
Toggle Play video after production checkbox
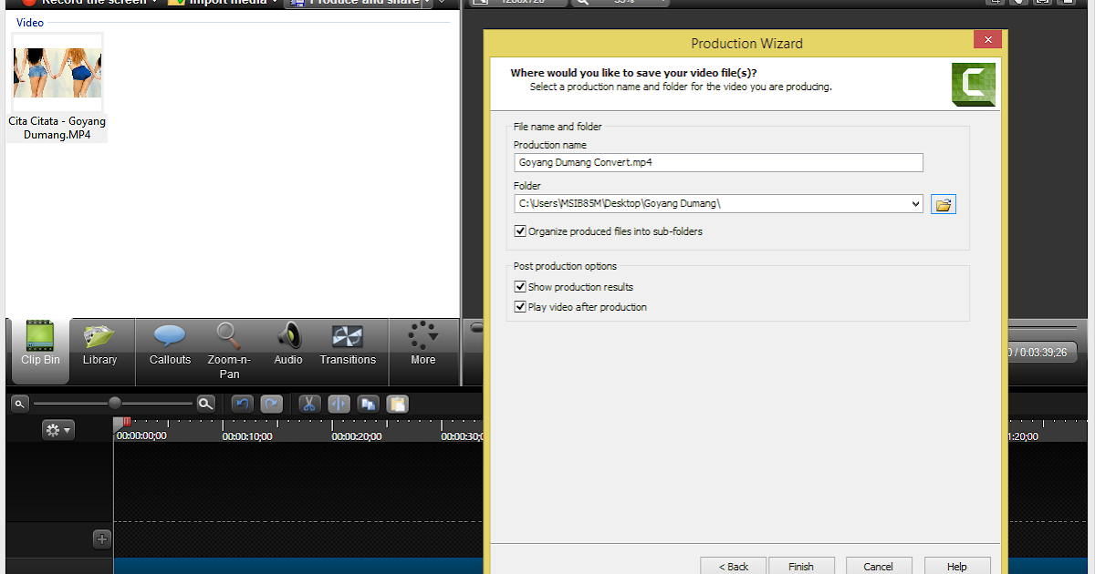(x=520, y=307)
